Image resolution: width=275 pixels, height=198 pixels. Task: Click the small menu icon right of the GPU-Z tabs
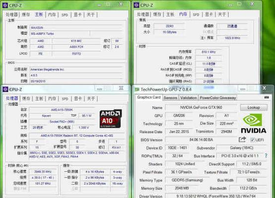pyautogui.click(x=267, y=97)
